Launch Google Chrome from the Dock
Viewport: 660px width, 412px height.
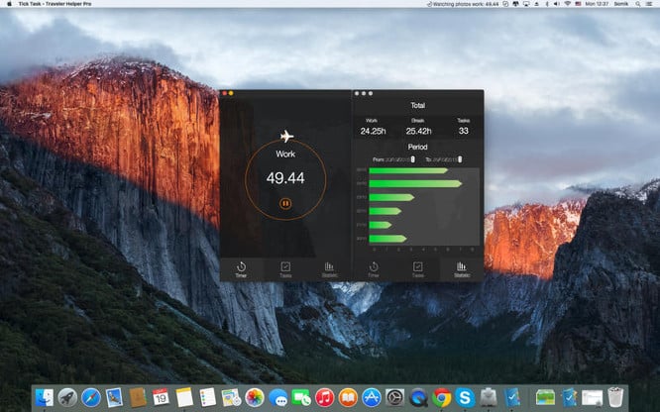tap(442, 397)
